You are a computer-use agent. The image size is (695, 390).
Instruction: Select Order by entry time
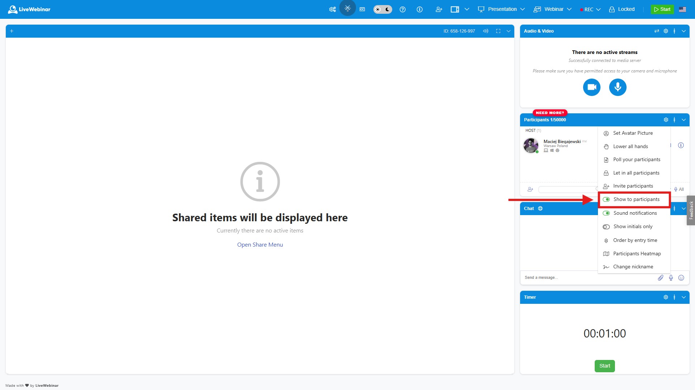634,240
